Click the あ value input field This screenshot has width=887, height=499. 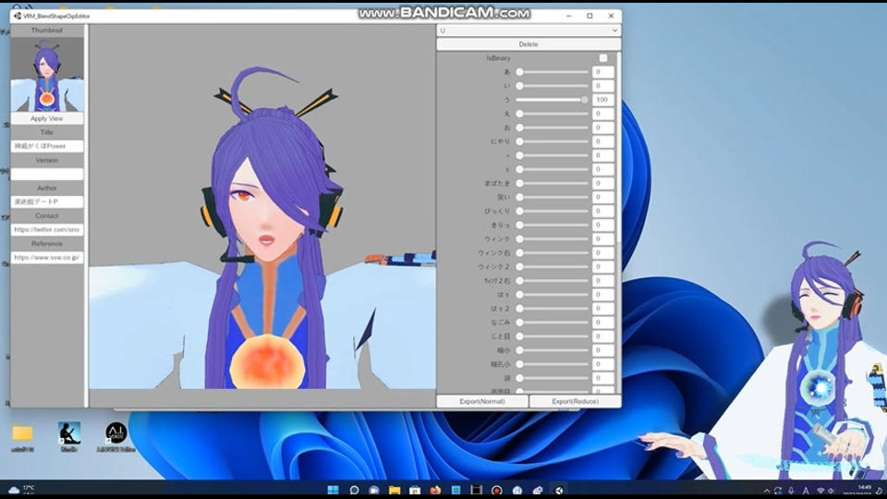603,72
